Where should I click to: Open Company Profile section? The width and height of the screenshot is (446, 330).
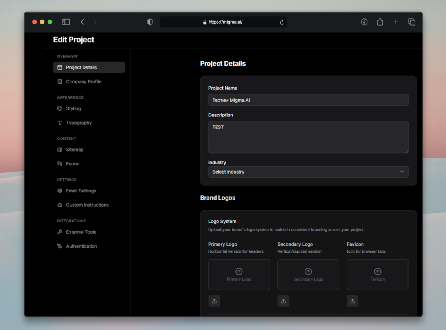coord(83,82)
